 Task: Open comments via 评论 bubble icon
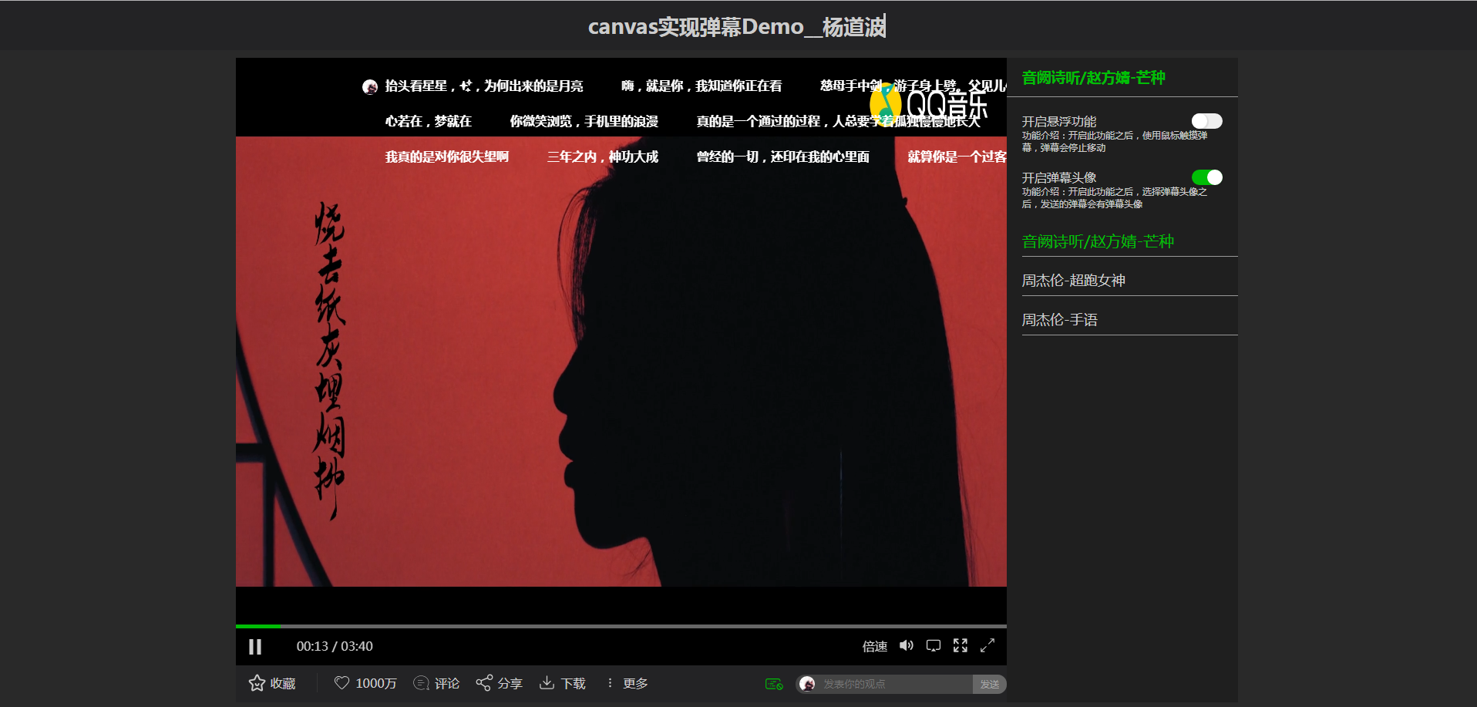pos(421,683)
